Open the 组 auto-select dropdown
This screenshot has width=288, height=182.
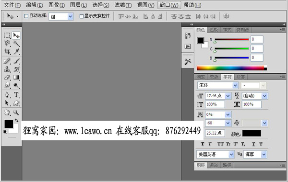coord(70,17)
